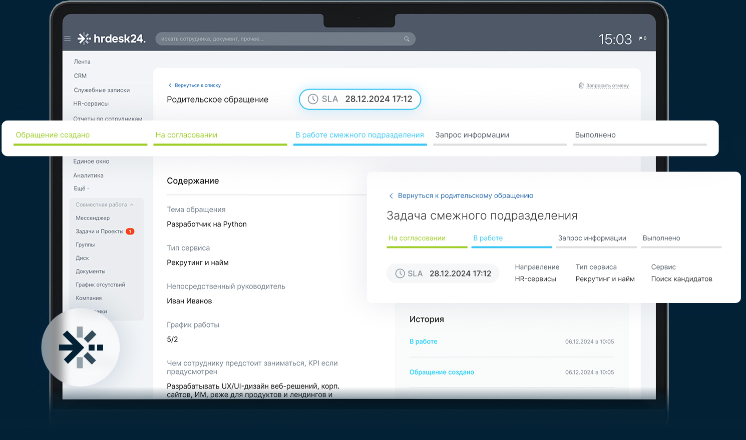Select В работе in the subtask stepper

488,238
